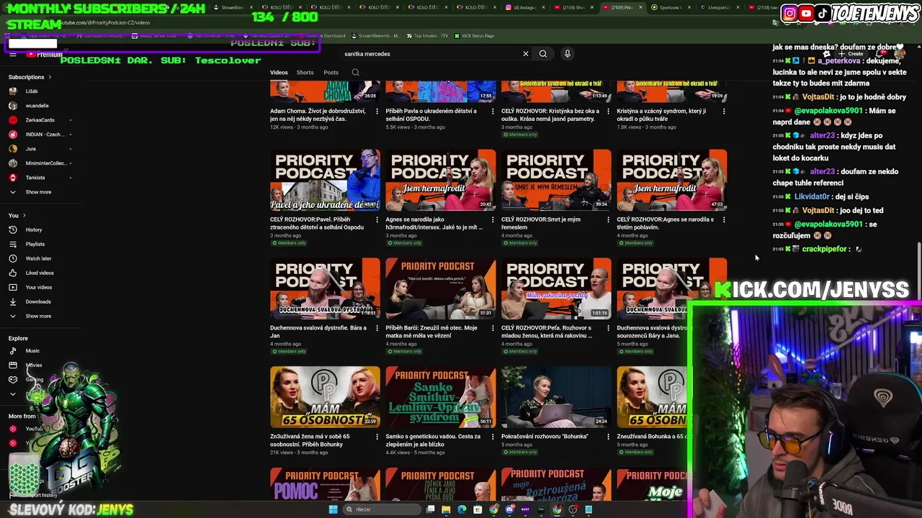
Task: Open the Windows Start menu
Action: click(333, 509)
